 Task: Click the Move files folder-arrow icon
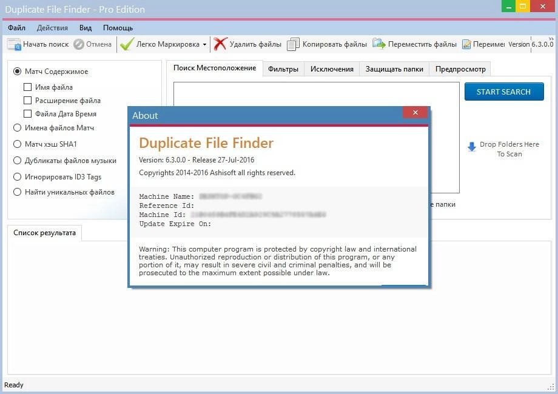379,44
